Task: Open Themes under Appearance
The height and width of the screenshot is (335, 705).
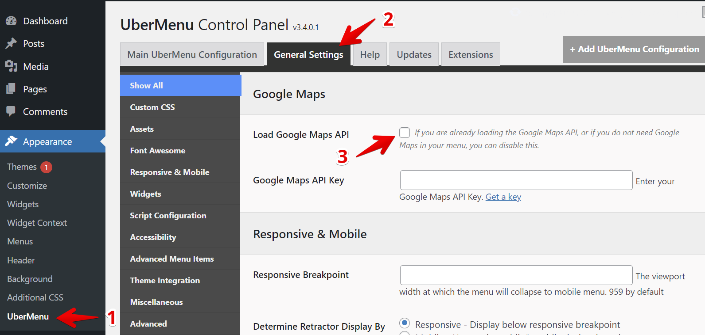Action: point(22,167)
